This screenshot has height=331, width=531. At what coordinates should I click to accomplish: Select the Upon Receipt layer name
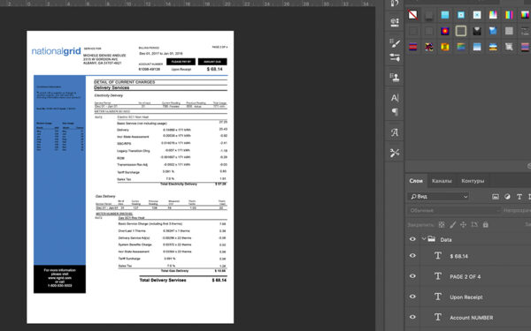pyautogui.click(x=466, y=297)
